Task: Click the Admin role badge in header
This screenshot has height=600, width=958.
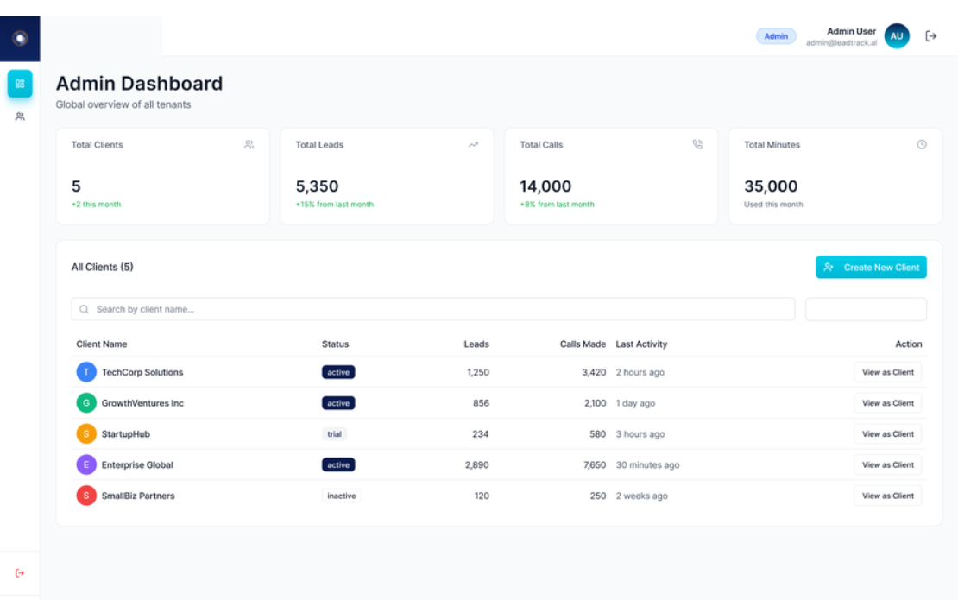Action: tap(776, 36)
